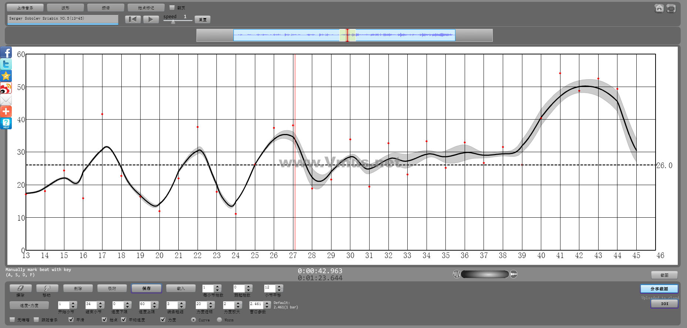Image resolution: width=687 pixels, height=328 pixels.
Task: Toggle the 平均速度 average tempo checkbox
Action: [x=124, y=319]
